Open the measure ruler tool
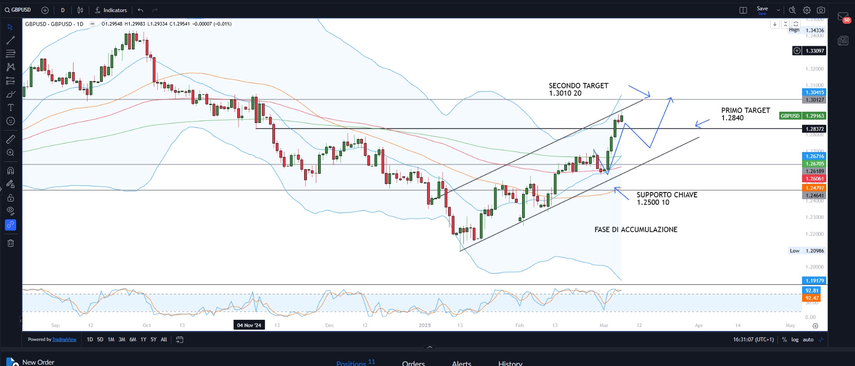 (10, 139)
